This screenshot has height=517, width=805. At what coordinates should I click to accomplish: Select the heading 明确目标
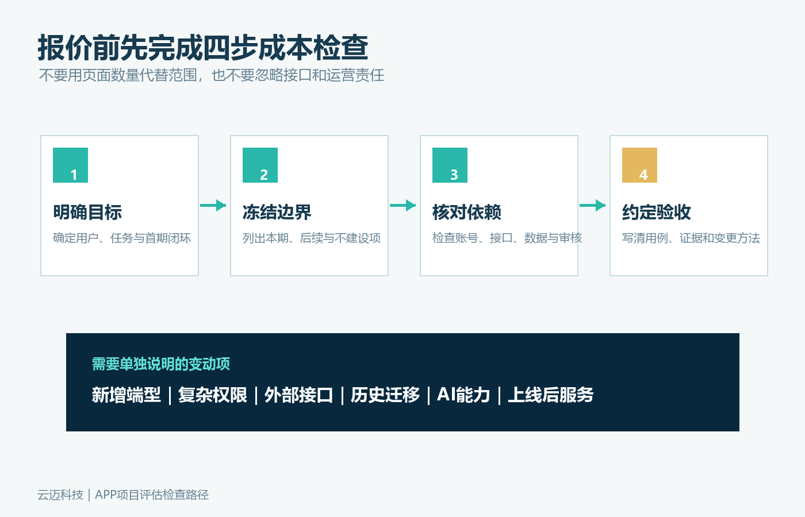click(x=87, y=212)
